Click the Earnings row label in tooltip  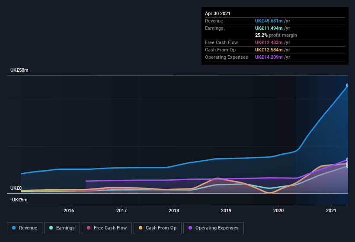214,28
